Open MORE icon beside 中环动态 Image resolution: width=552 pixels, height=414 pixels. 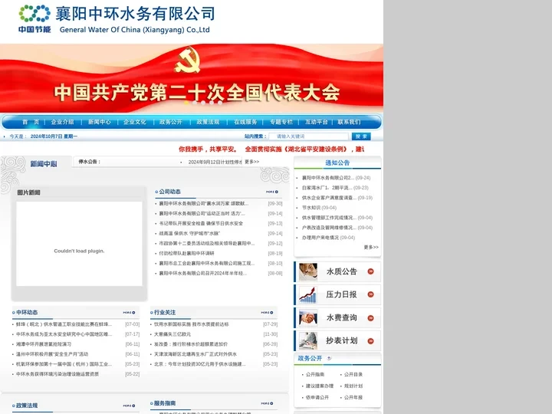[x=129, y=313]
